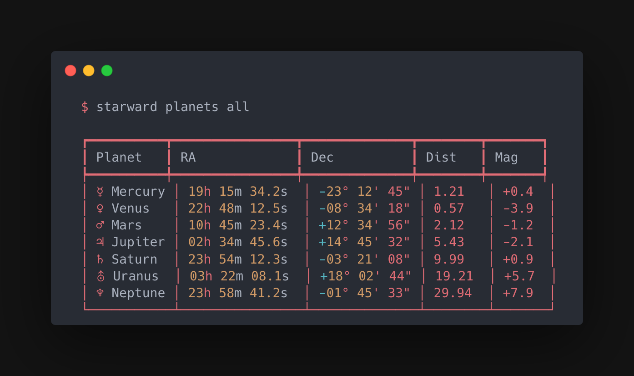Expand the Planet column header
This screenshot has width=634, height=376.
click(x=119, y=157)
